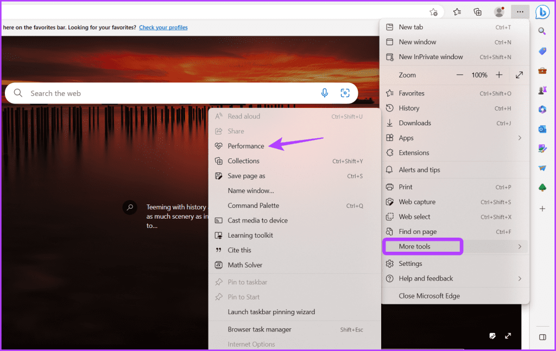The height and width of the screenshot is (351, 556).
Task: Expand the background image with arrows icon
Action: [x=508, y=335]
